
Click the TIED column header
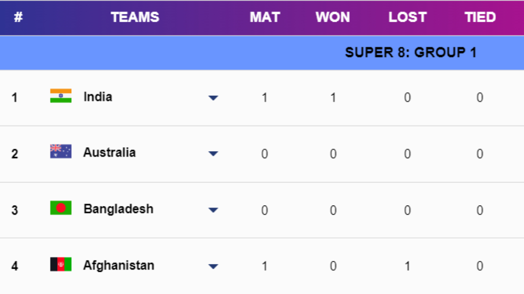pos(480,17)
